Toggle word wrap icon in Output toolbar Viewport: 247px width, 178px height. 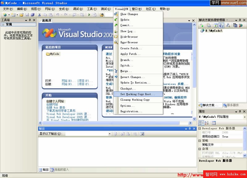(x=142, y=134)
